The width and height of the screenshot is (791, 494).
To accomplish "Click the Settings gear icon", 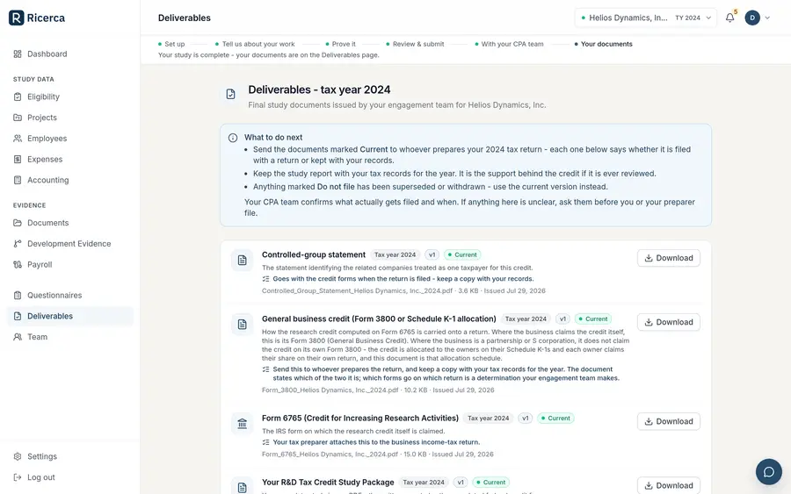I will click(x=18, y=456).
